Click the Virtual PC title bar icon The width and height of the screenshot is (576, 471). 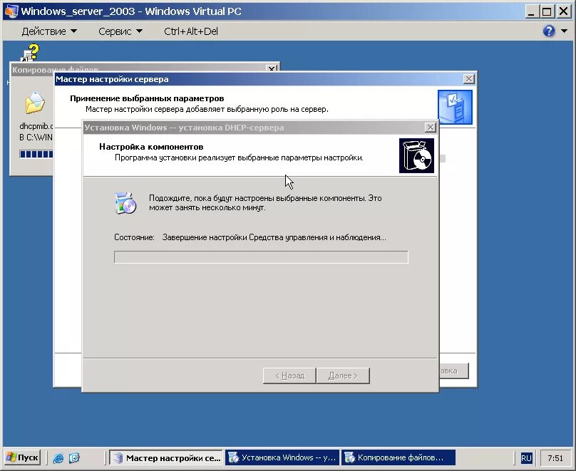coord(11,11)
